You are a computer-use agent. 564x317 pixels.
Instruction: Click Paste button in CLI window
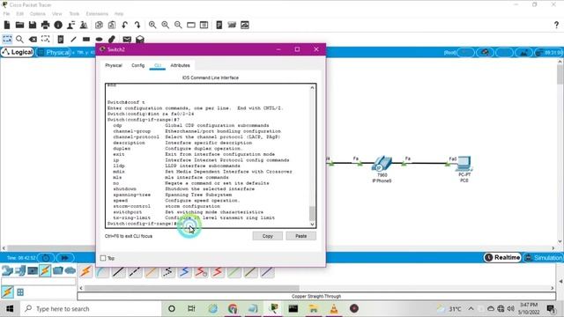tap(301, 236)
